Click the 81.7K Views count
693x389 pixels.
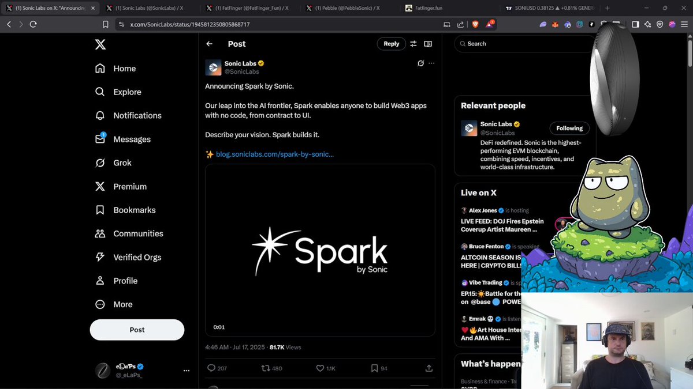[285, 348]
